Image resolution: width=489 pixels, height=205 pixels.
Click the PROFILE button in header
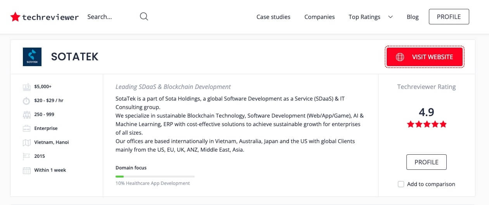(449, 17)
